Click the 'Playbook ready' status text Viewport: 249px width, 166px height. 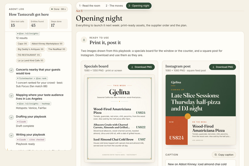tap(25, 144)
